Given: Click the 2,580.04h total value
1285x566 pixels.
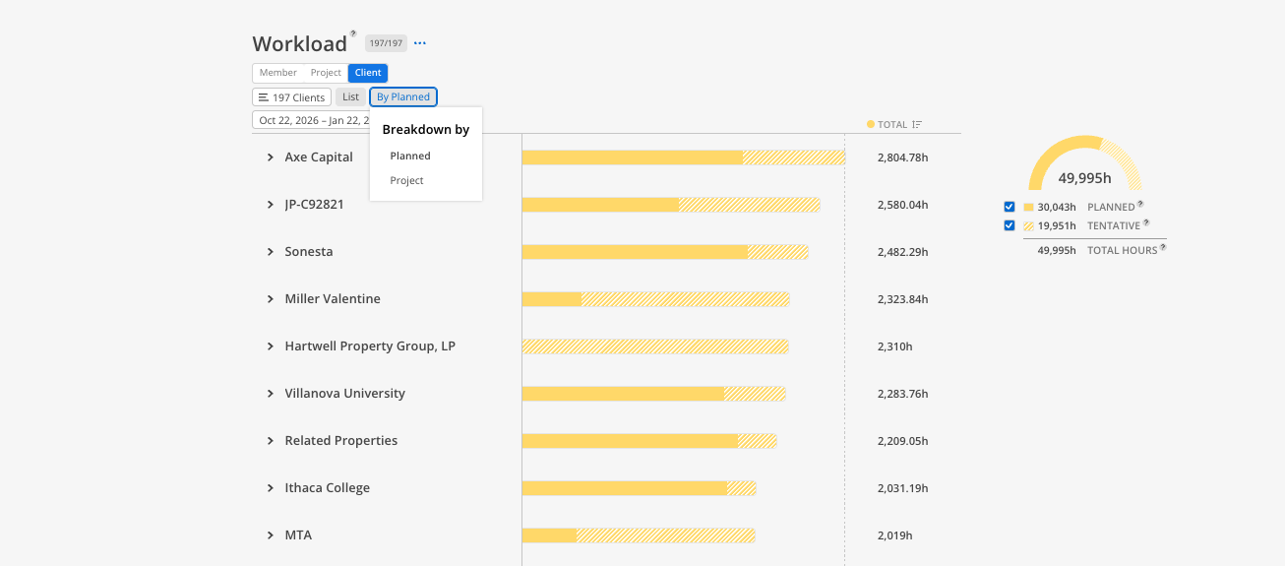Looking at the screenshot, I should 903,205.
